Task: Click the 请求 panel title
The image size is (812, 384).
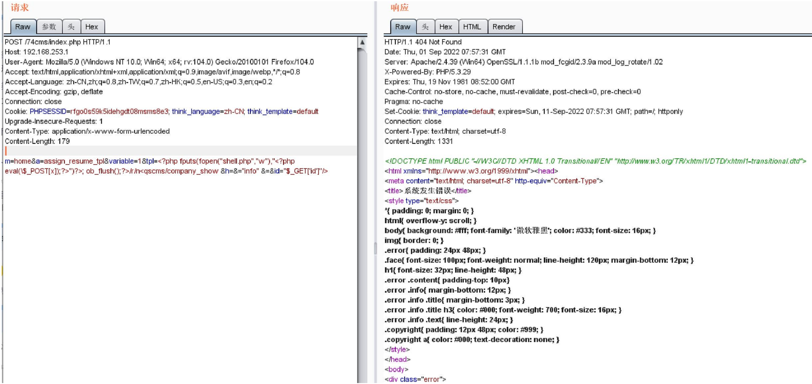Action: (x=19, y=7)
